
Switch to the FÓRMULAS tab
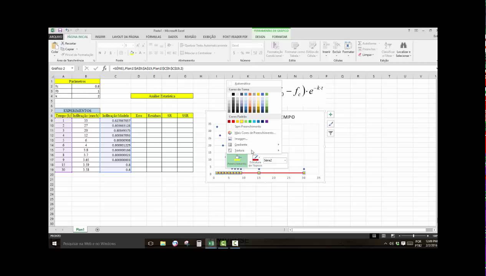point(154,37)
